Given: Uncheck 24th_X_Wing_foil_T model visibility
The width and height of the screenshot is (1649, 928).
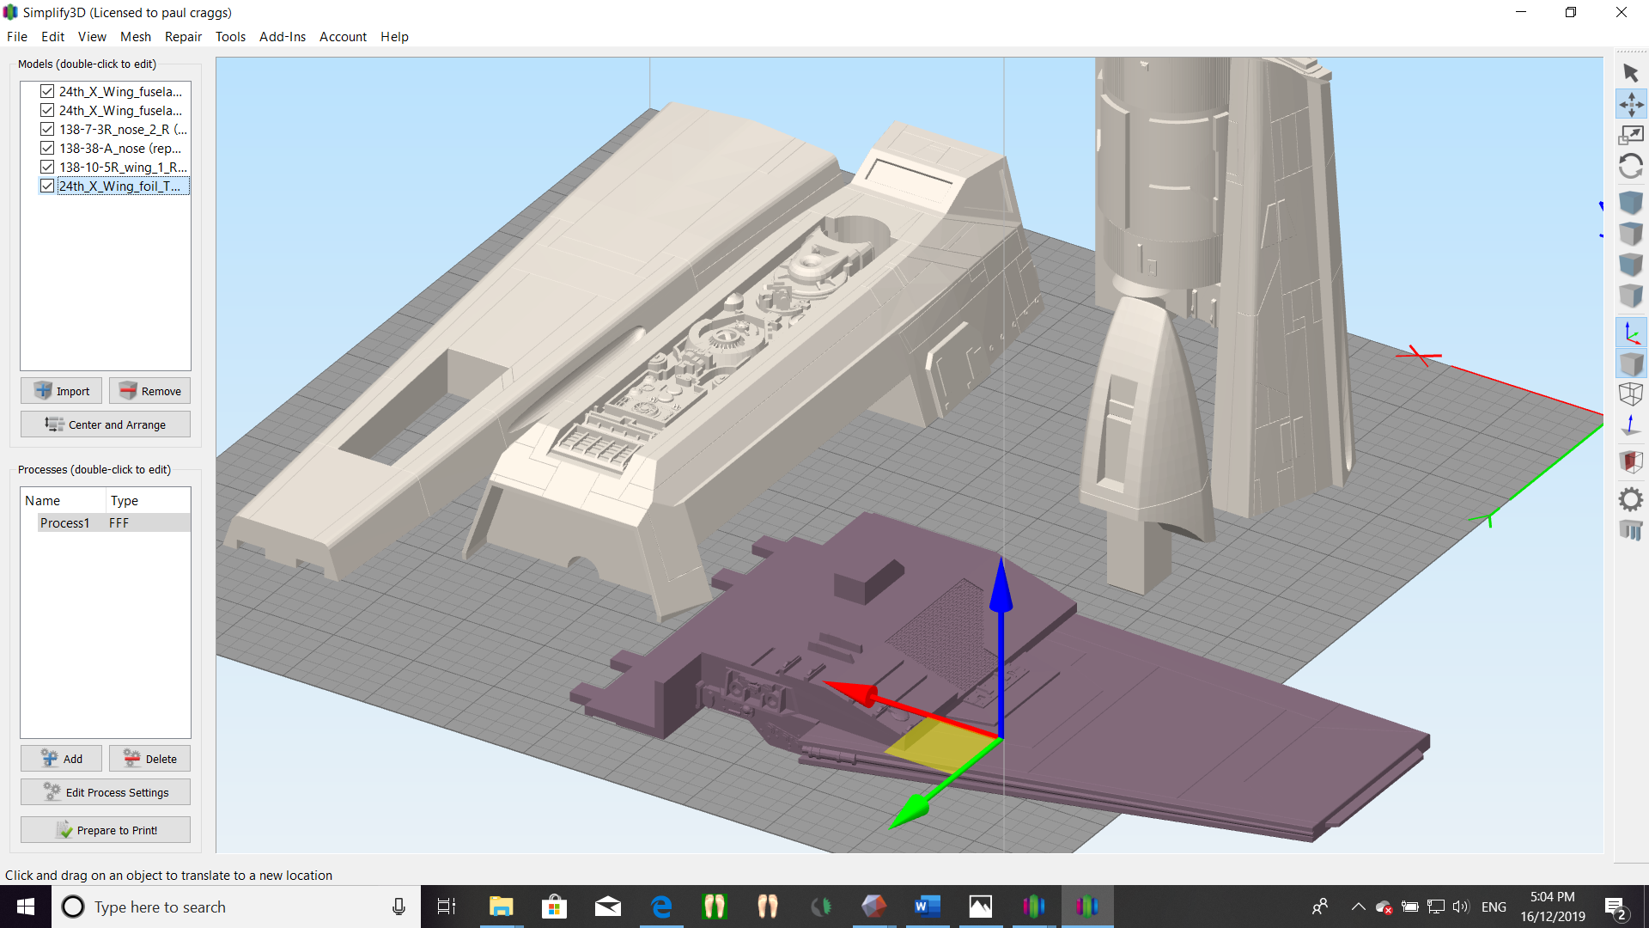Looking at the screenshot, I should 47,186.
